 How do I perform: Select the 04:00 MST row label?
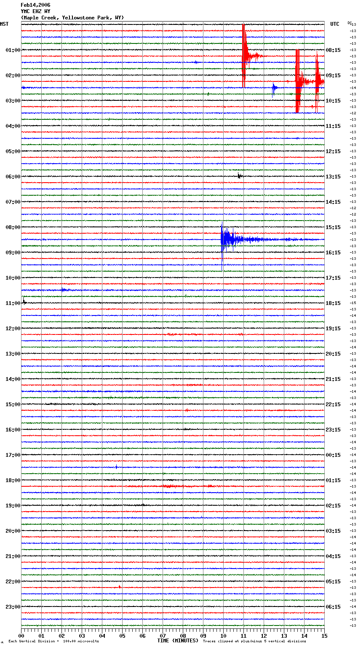click(13, 126)
